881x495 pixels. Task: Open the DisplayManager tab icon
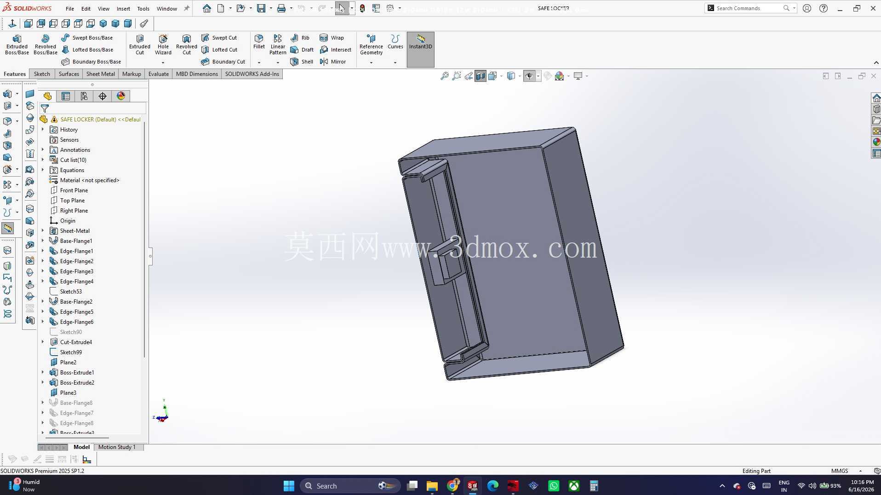click(x=121, y=96)
